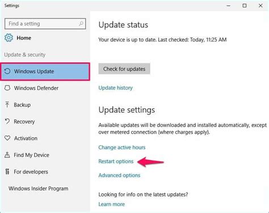The image size is (269, 213).
Task: Click the Home gear icon
Action: (x=9, y=38)
